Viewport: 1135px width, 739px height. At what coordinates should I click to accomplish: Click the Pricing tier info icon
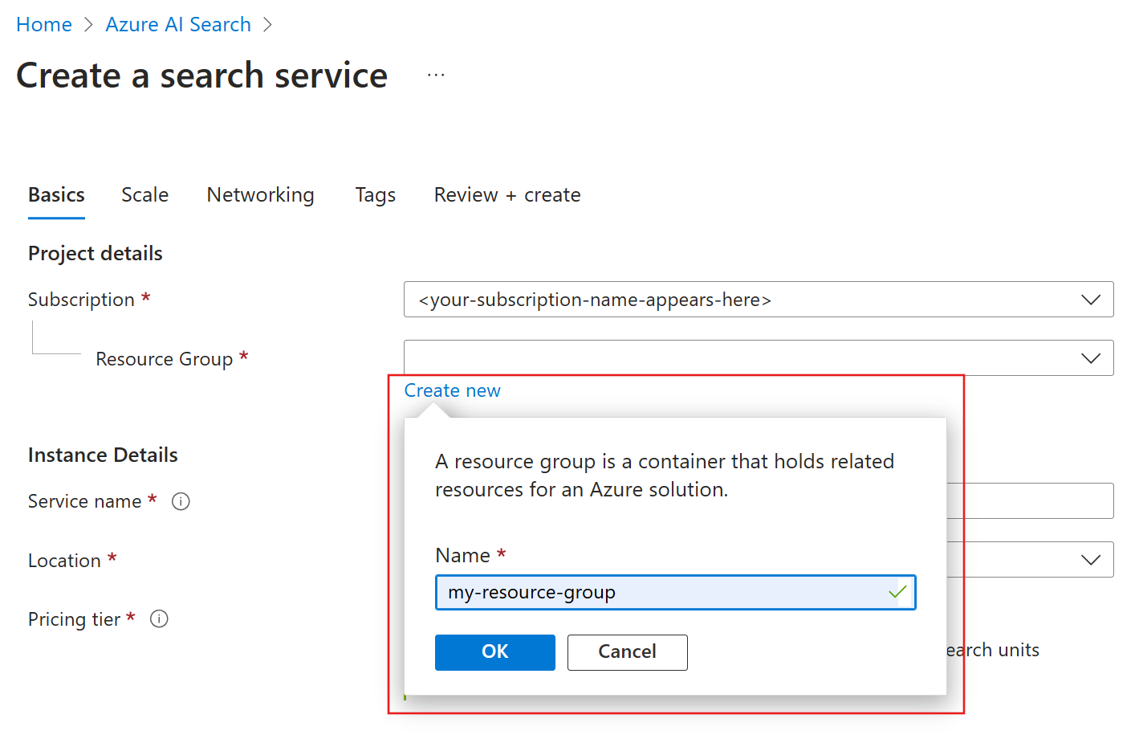pos(160,619)
